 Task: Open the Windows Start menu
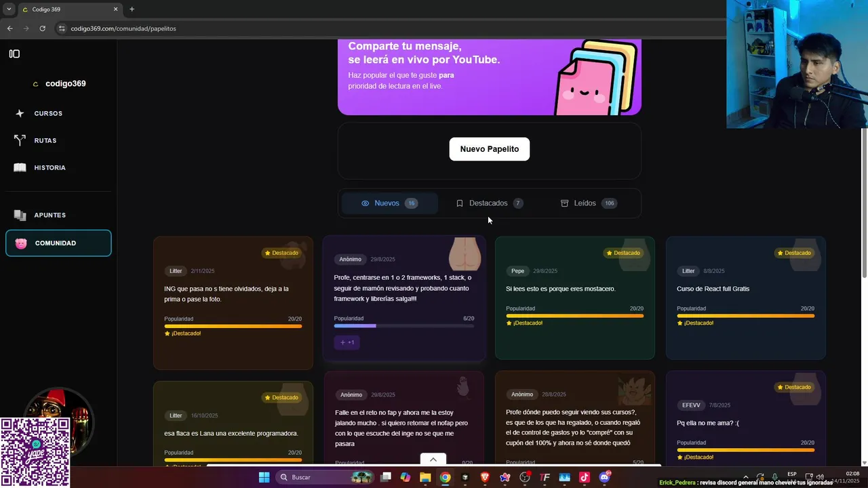point(264,477)
